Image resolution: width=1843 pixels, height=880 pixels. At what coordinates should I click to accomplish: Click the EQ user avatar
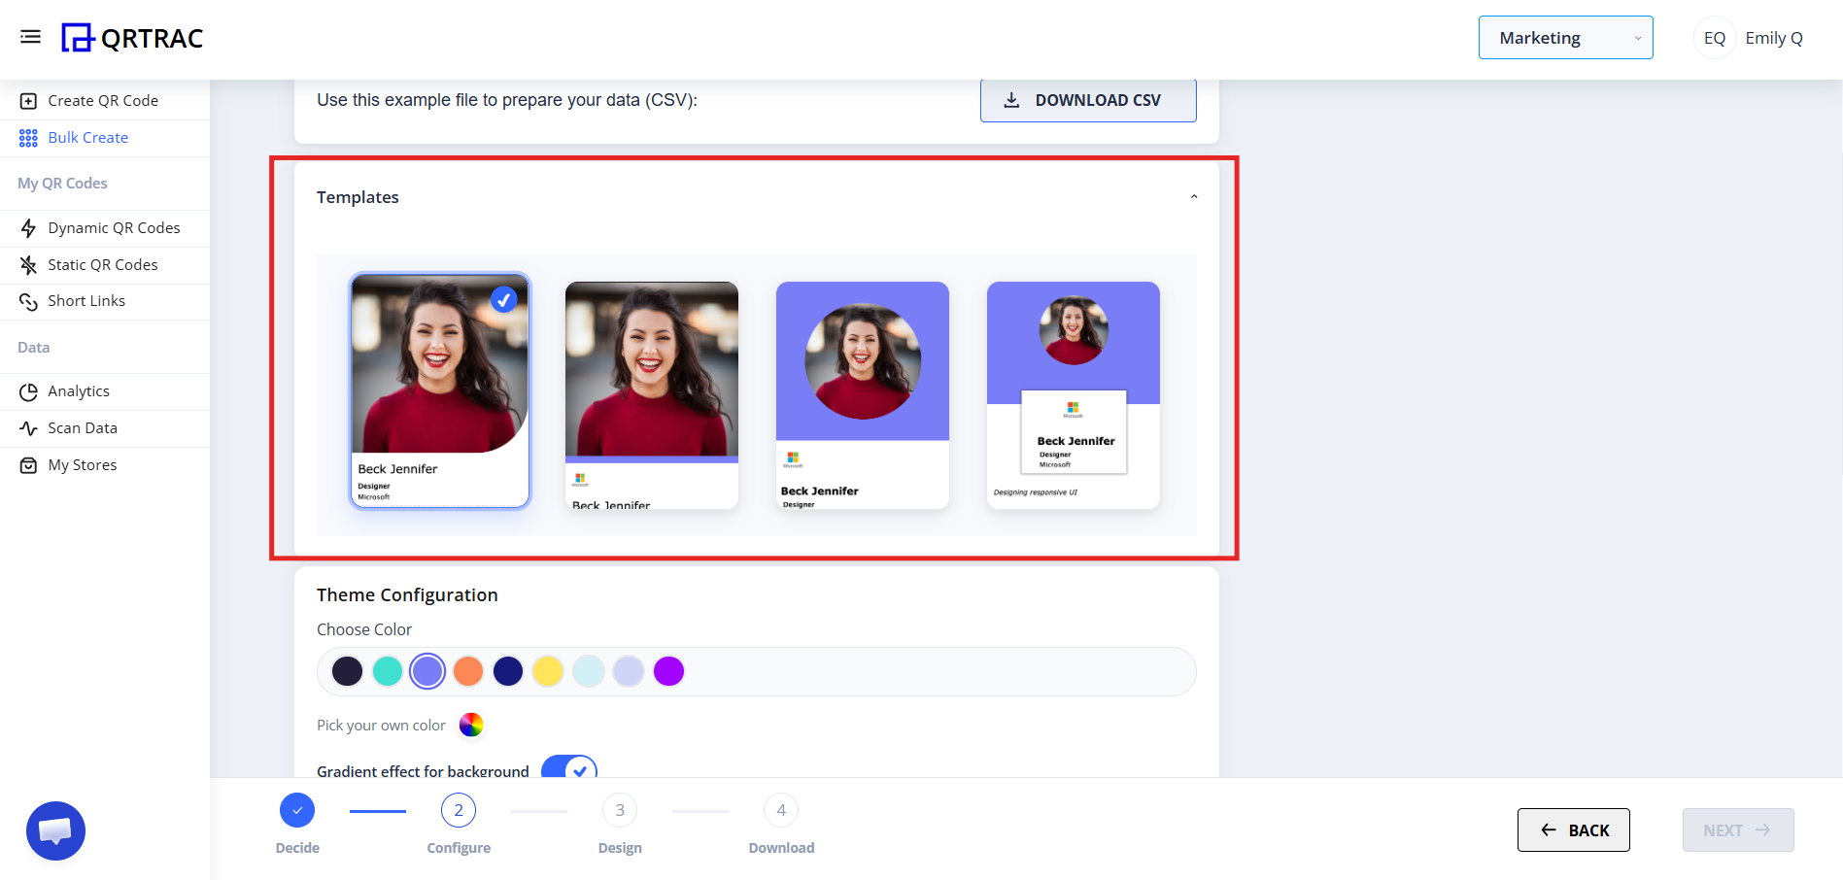[x=1714, y=38]
